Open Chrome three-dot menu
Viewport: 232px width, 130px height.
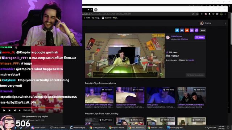tap(225, 14)
